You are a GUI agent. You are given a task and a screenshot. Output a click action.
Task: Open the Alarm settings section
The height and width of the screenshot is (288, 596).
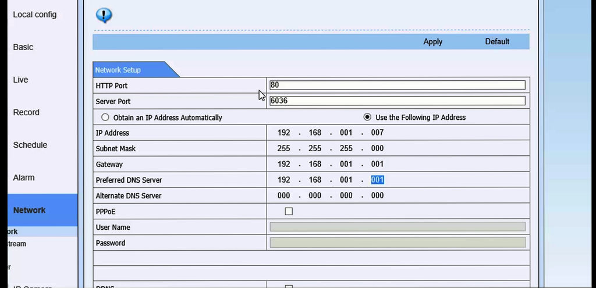coord(23,177)
